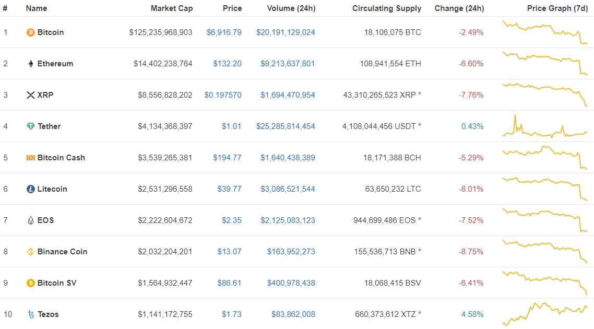Sort by the # rank column header
Viewport: 594px width, 329px height.
(5, 8)
